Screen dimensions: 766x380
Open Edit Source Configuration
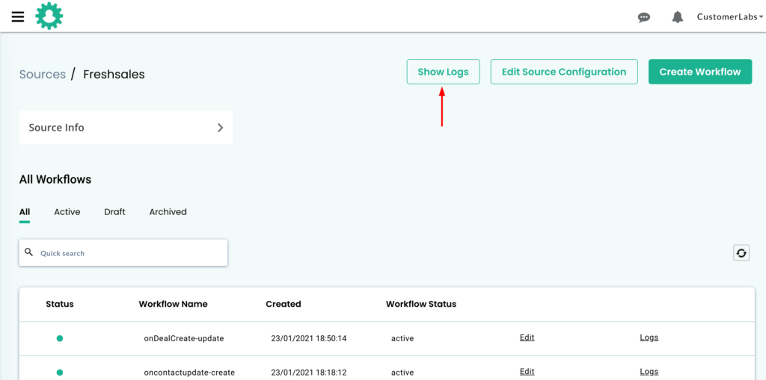tap(564, 72)
